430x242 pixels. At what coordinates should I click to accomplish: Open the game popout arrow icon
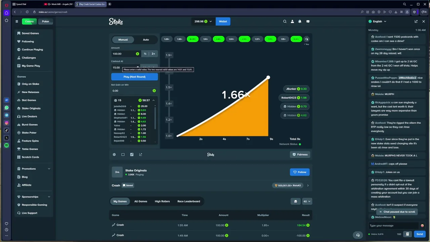[140, 155]
